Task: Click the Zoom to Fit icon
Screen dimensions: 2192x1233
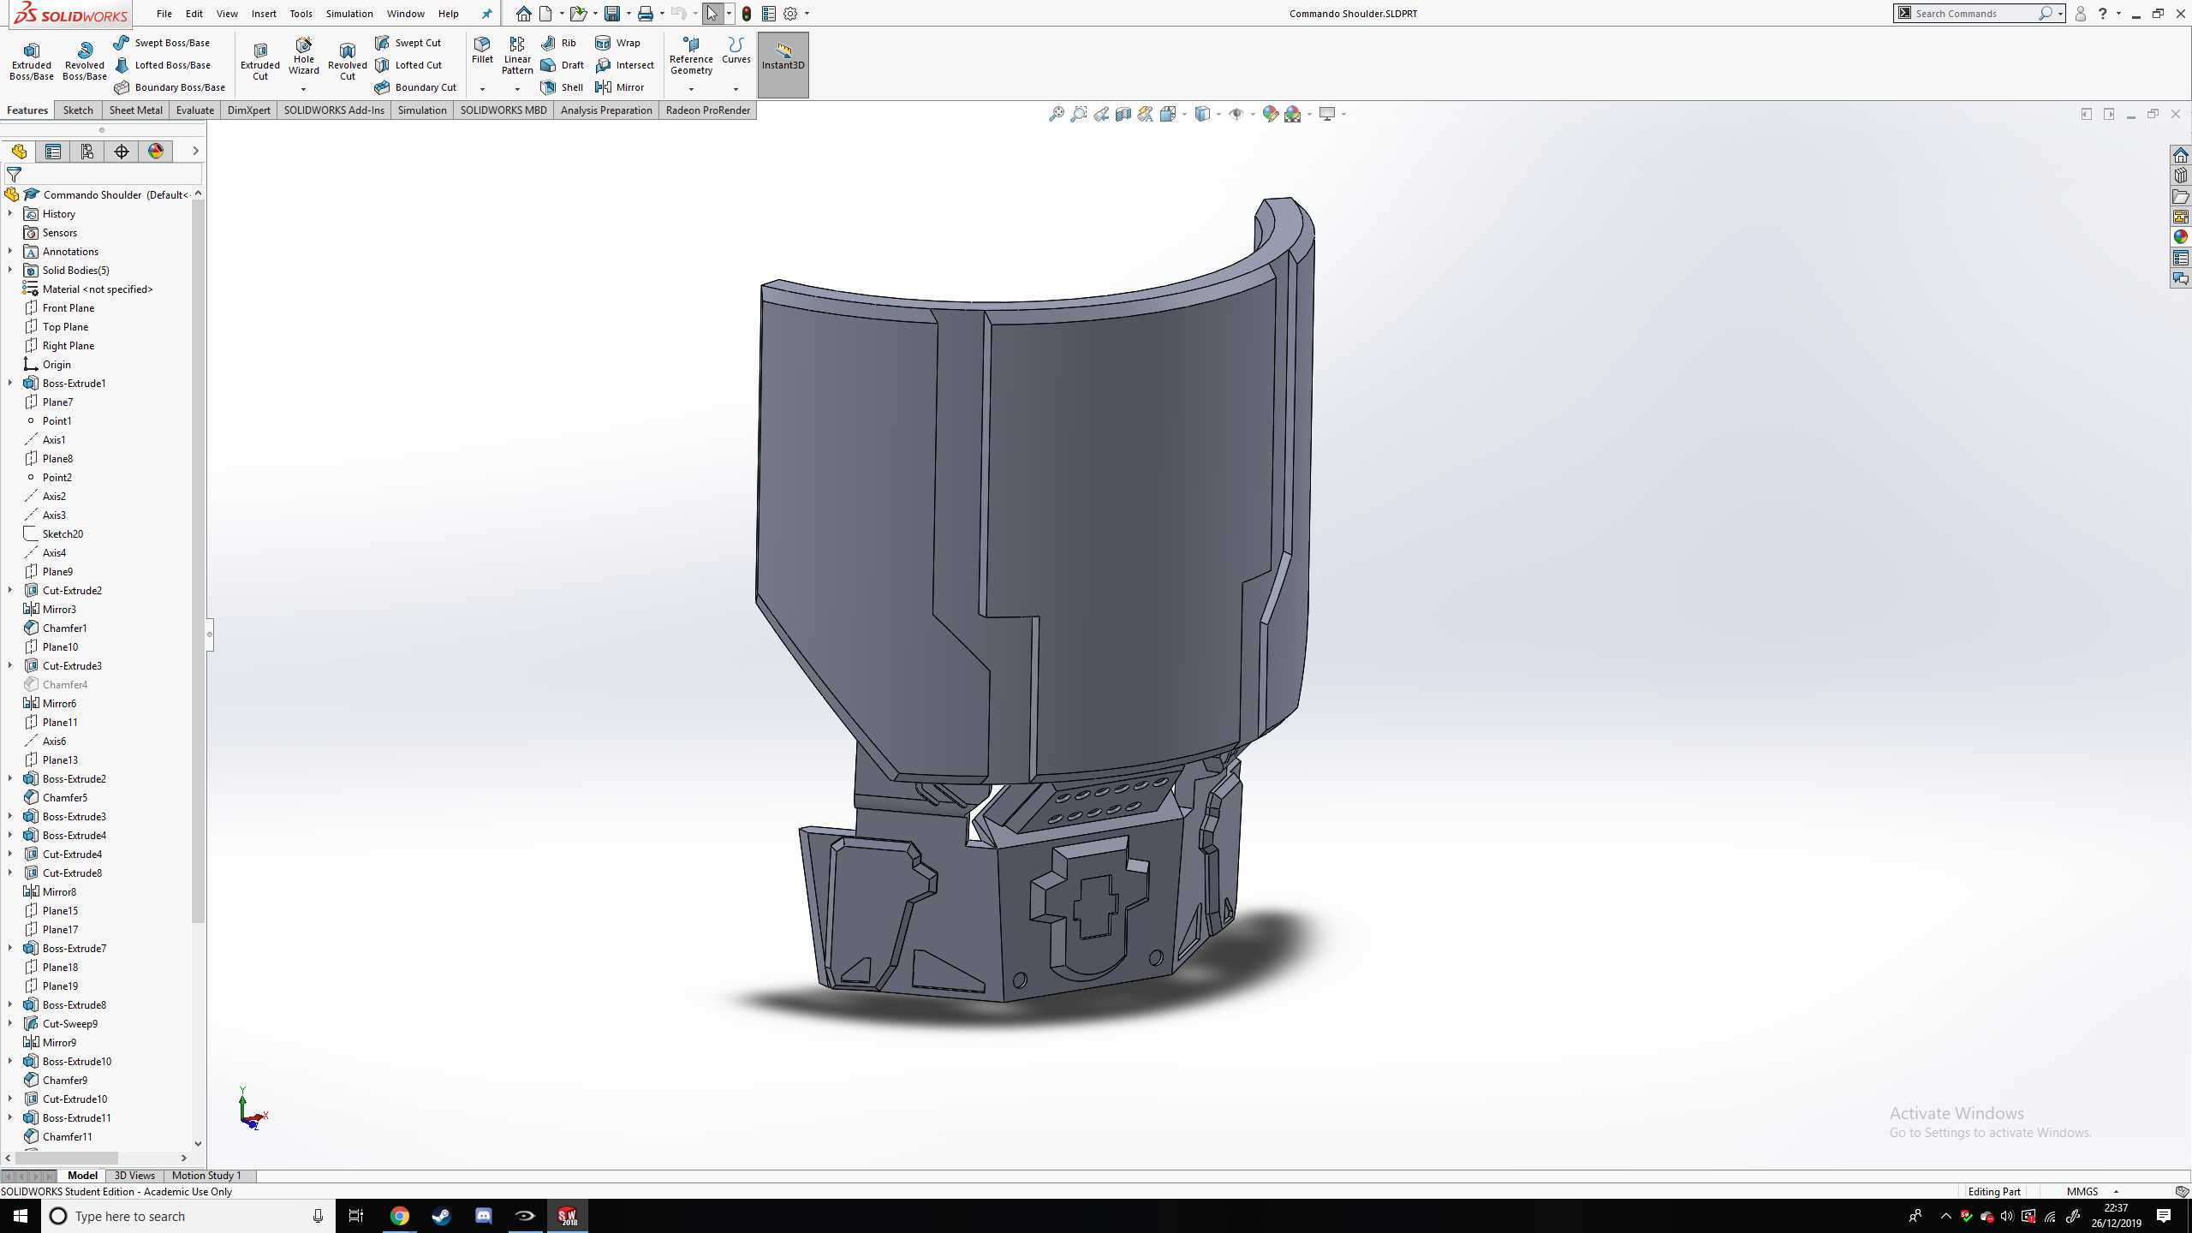Action: tap(1058, 113)
